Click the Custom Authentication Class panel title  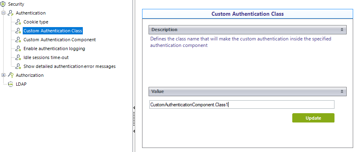248,14
